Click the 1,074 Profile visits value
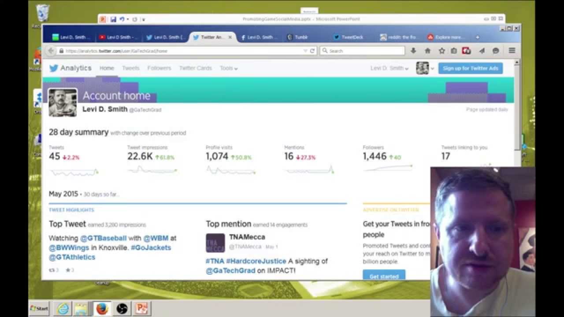Viewport: 564px width, 317px height. [217, 156]
